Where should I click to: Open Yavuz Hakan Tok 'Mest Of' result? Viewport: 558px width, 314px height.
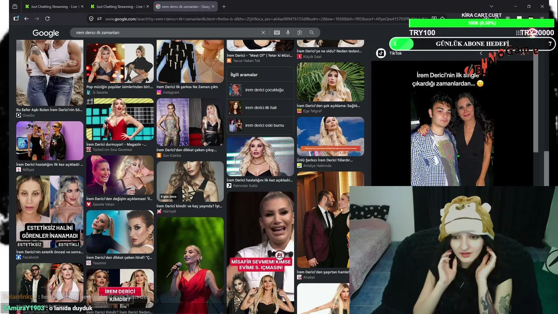pyautogui.click(x=259, y=55)
